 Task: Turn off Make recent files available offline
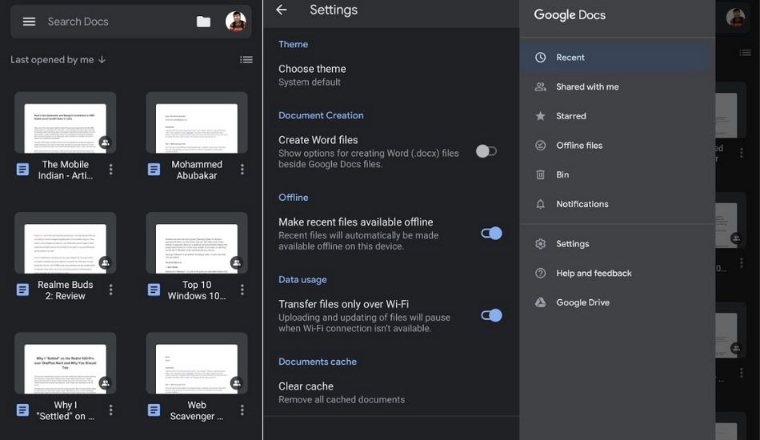(491, 233)
